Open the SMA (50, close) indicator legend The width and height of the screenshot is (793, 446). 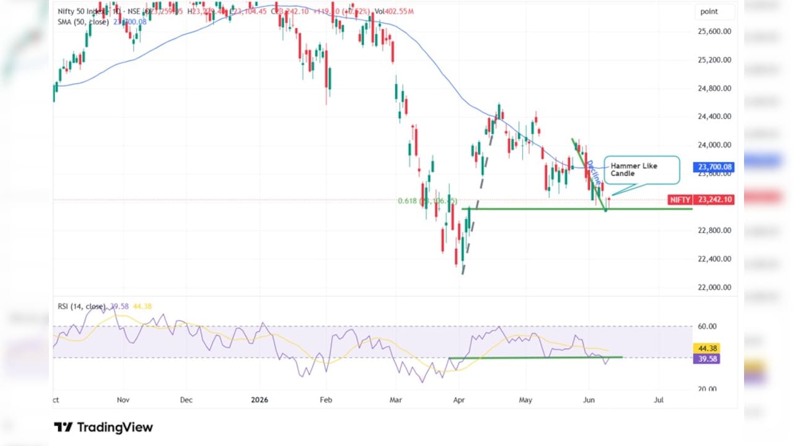82,22
